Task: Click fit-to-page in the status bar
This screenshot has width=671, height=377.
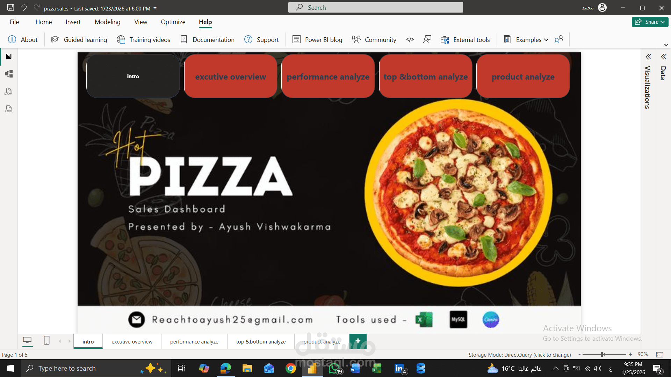Action: (660, 354)
